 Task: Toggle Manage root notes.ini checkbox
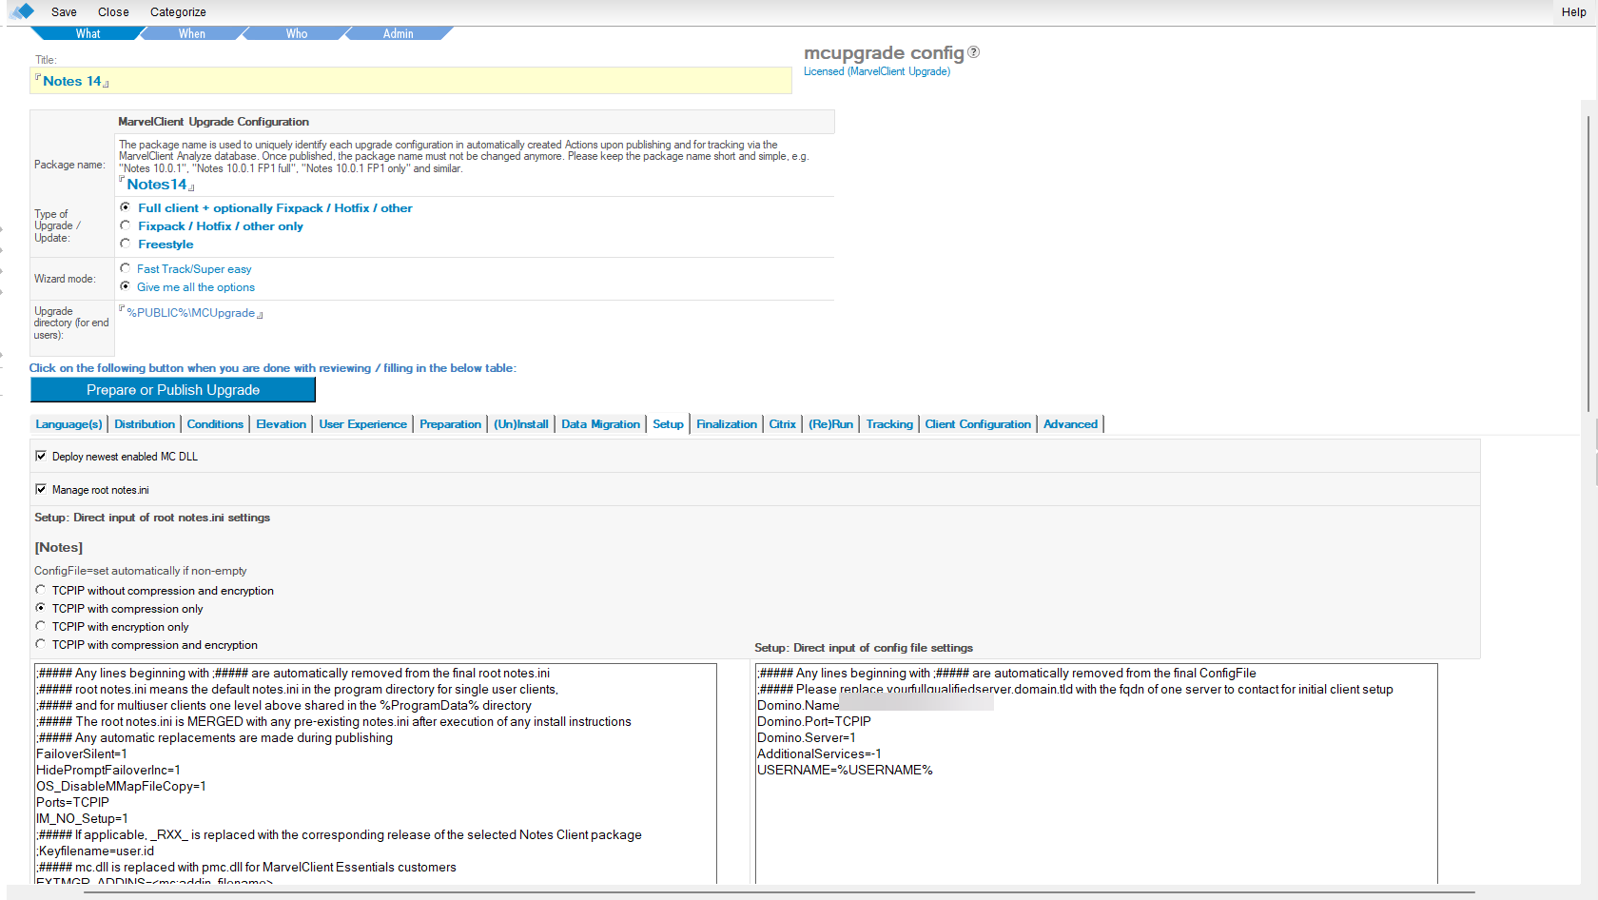41,489
